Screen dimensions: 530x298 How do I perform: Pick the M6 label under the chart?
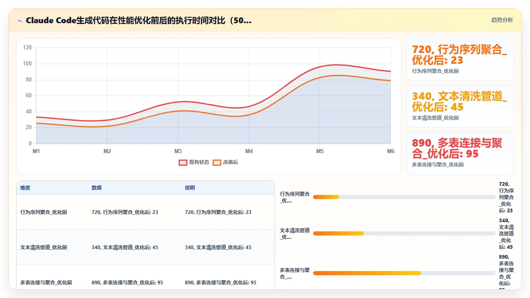pyautogui.click(x=391, y=151)
